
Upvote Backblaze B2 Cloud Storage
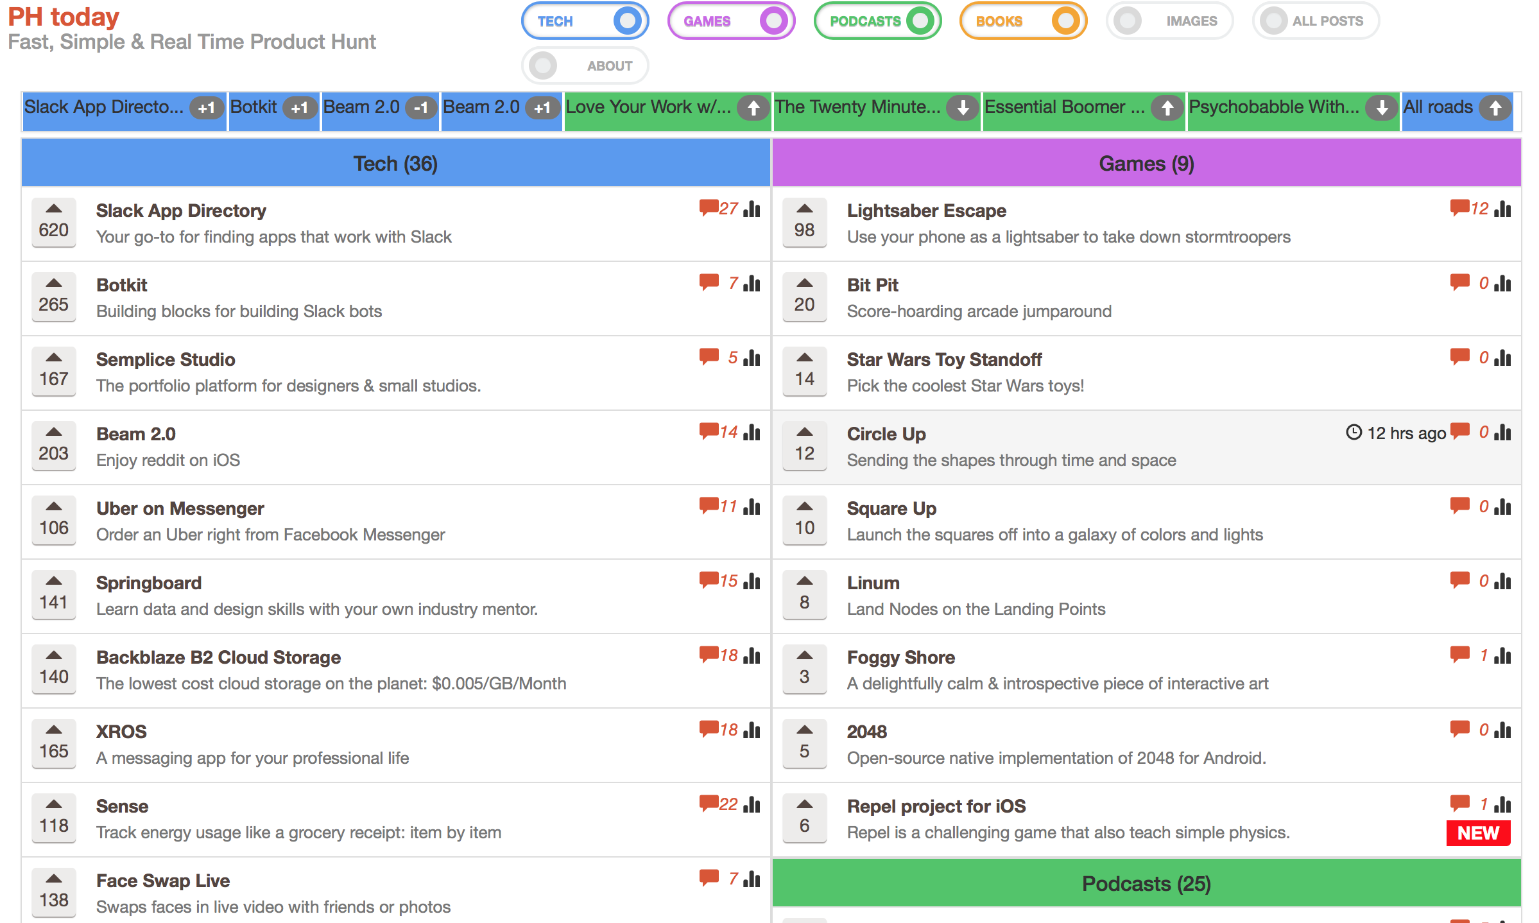tap(54, 669)
